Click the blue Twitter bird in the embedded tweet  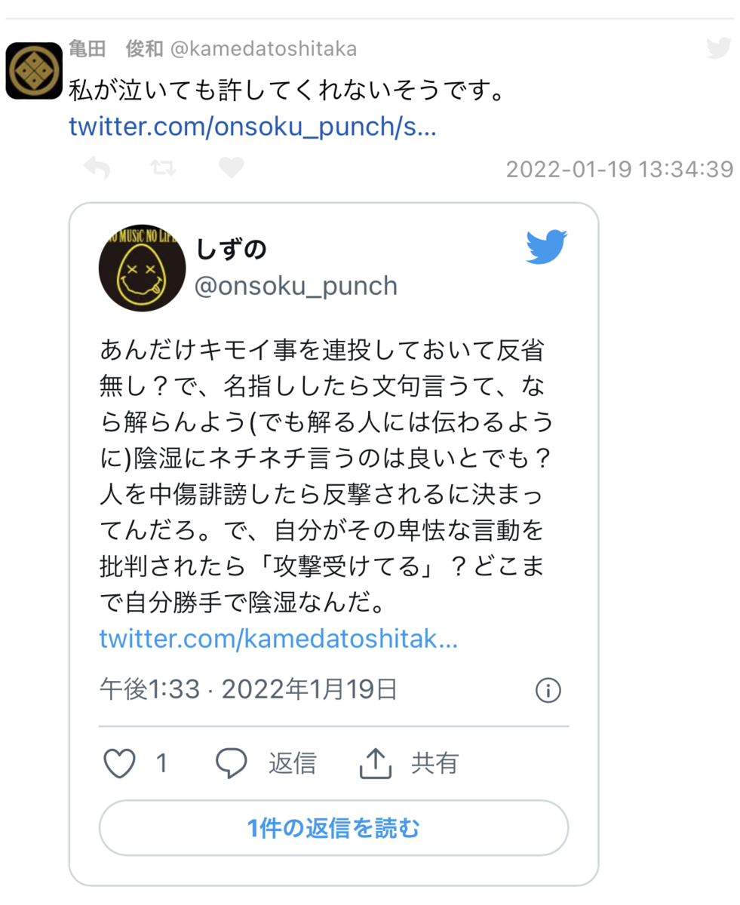pyautogui.click(x=546, y=247)
